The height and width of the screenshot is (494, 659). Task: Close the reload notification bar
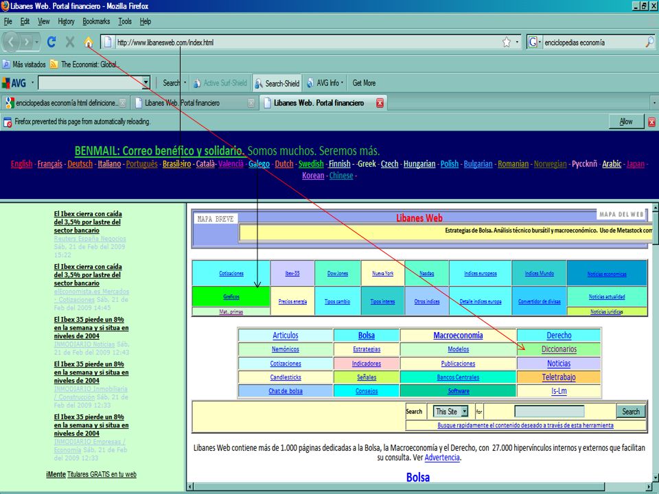coord(651,122)
